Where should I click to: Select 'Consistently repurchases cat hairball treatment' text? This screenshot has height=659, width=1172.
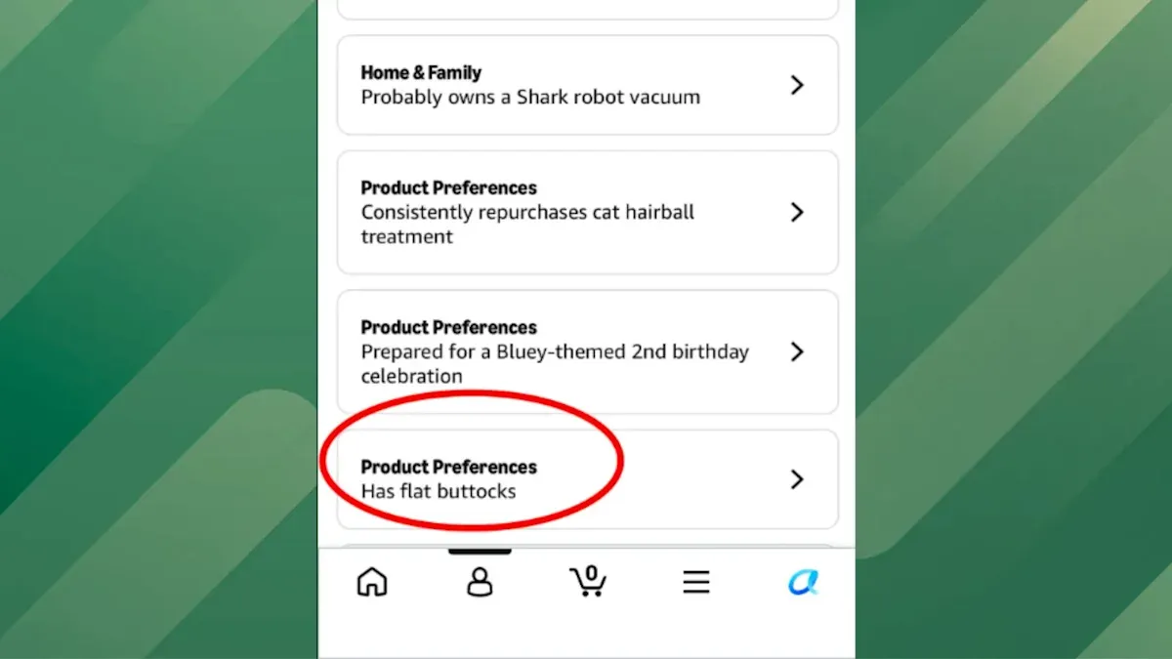tap(527, 225)
